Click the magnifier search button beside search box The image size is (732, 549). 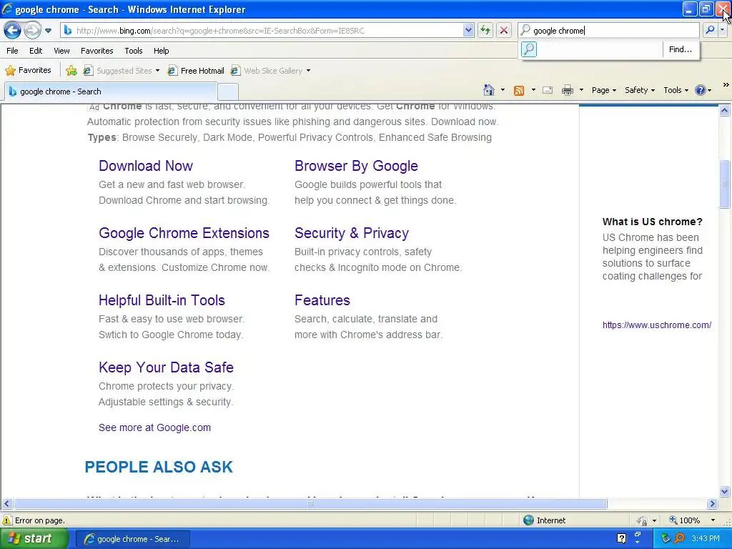(710, 30)
